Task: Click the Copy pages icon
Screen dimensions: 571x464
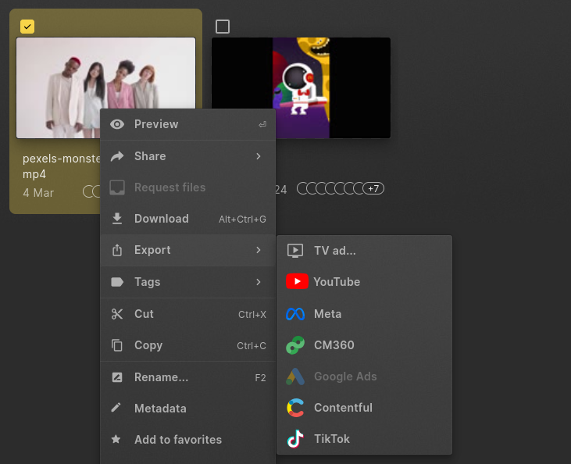Action: click(x=117, y=345)
